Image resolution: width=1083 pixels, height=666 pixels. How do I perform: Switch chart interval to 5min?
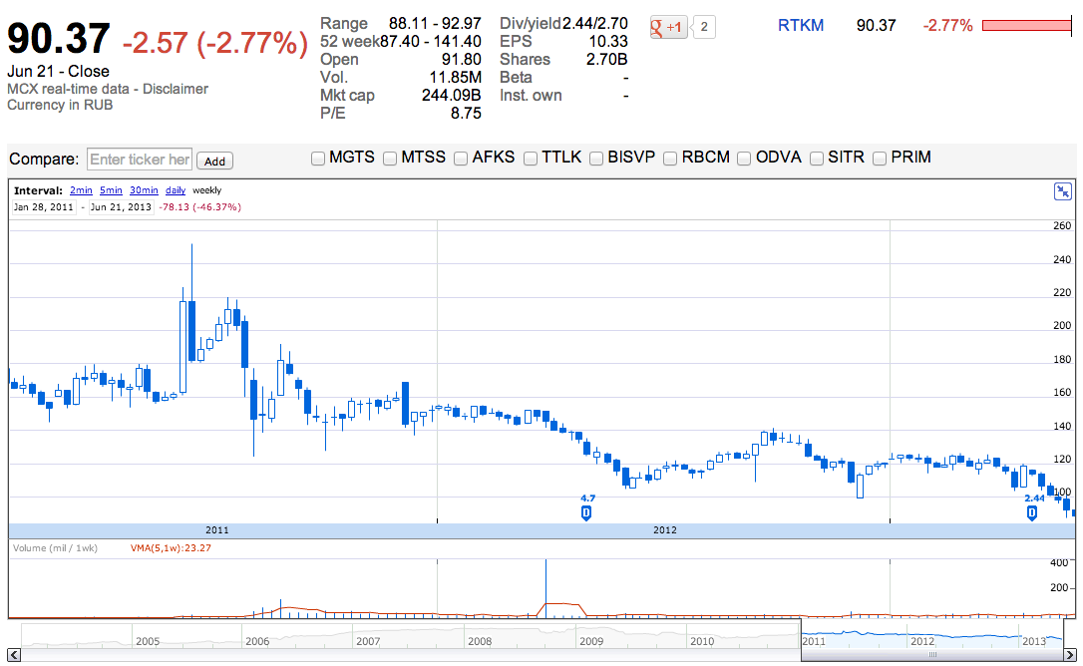coord(111,190)
